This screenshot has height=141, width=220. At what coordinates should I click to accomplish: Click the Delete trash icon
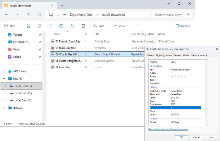83,26
